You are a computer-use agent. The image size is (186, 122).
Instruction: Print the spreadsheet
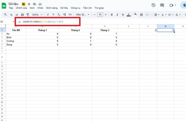22,15
